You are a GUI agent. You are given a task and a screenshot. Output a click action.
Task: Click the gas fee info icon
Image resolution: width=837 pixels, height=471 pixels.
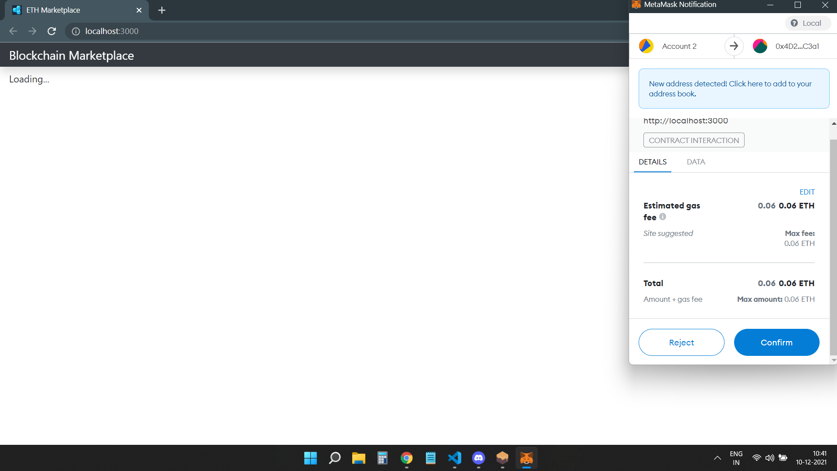click(663, 217)
